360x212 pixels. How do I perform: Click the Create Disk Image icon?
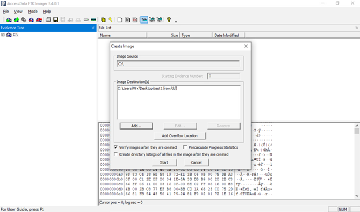(x=48, y=20)
